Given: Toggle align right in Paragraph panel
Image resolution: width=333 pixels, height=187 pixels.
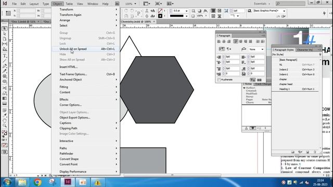Looking at the screenshot, I should click(229, 42).
